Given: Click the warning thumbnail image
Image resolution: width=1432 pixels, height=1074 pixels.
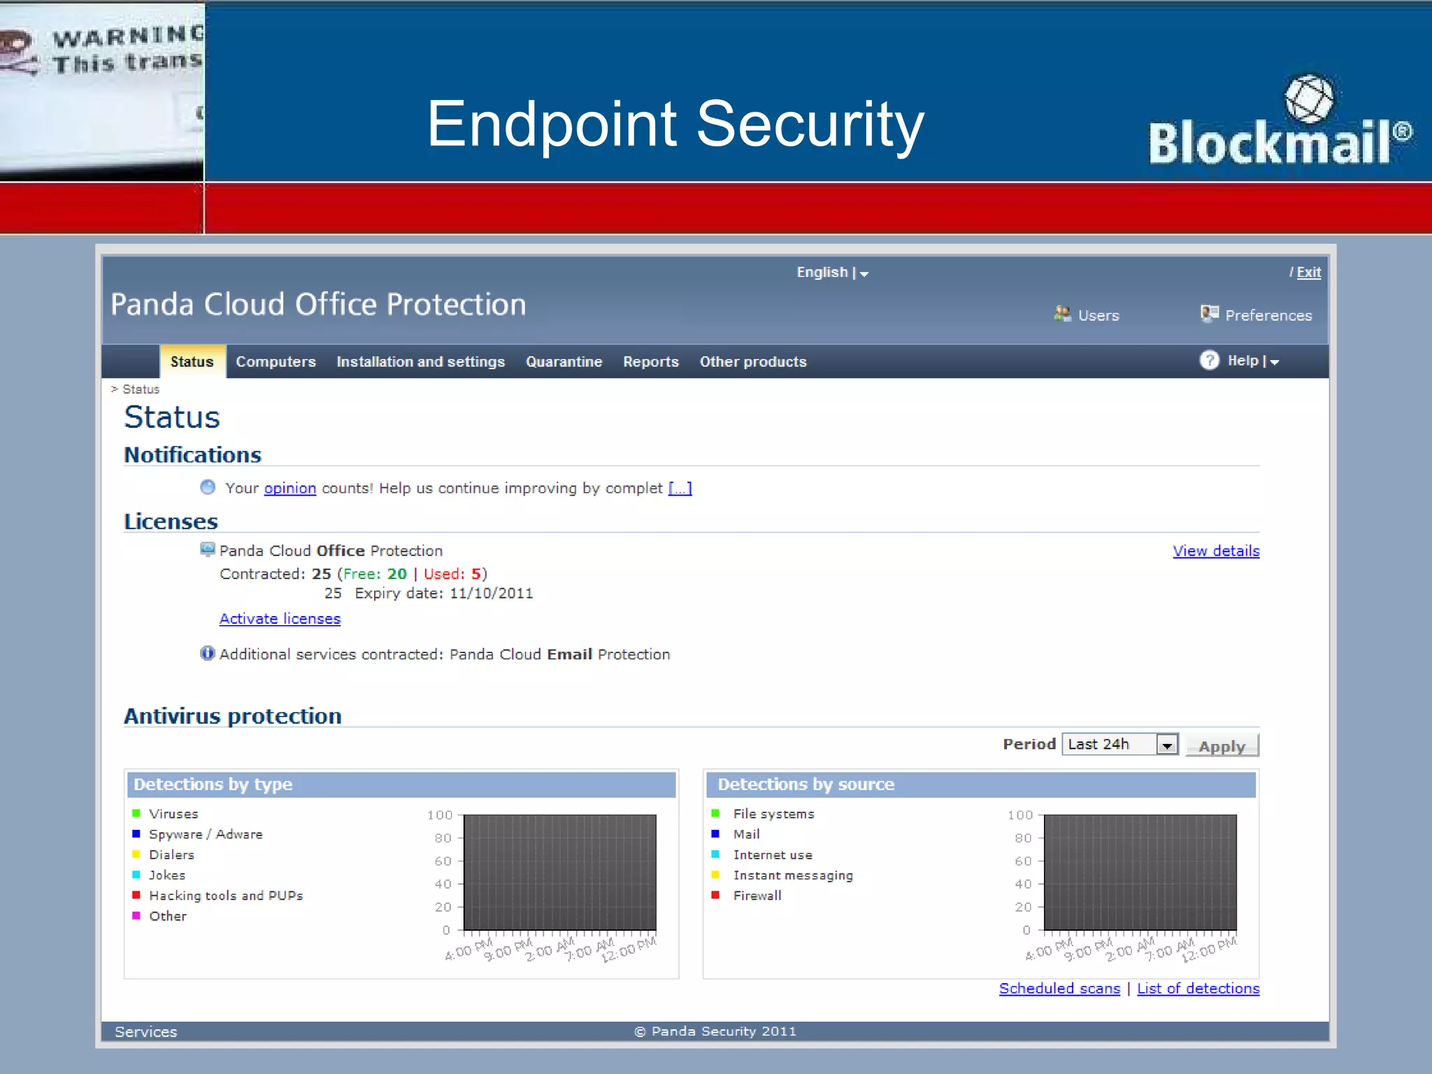Looking at the screenshot, I should [102, 91].
